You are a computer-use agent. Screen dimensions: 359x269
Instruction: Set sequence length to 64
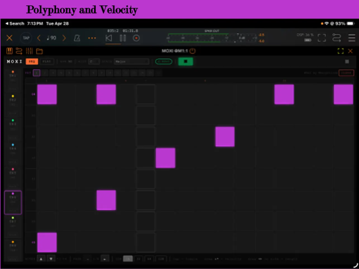pyautogui.click(x=149, y=259)
